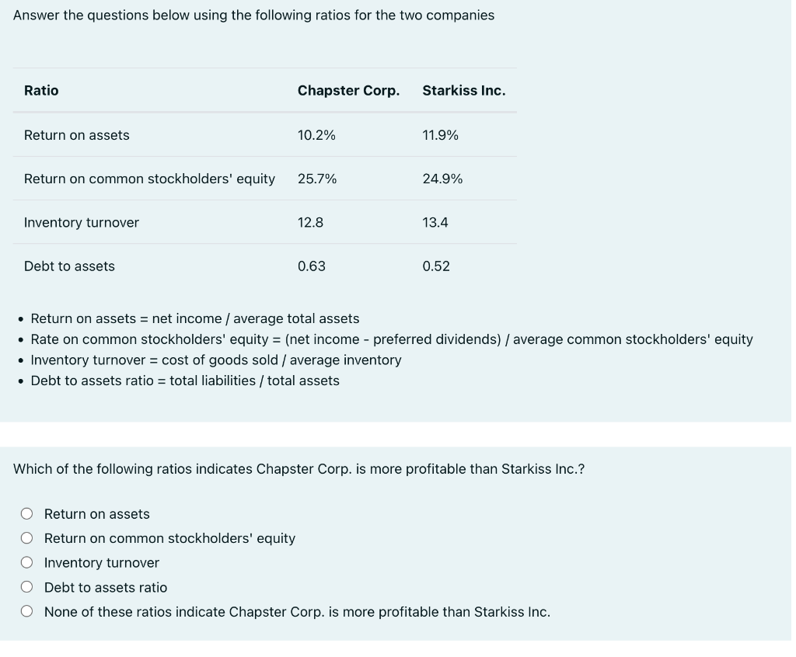Click the 'Debt to assets ratio' label text
This screenshot has height=657, width=796.
pos(106,587)
